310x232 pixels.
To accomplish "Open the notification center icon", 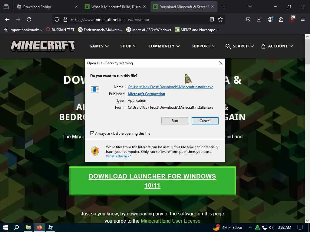I will tap(300, 227).
